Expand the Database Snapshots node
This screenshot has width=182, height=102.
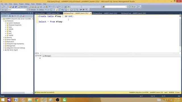tap(6, 25)
